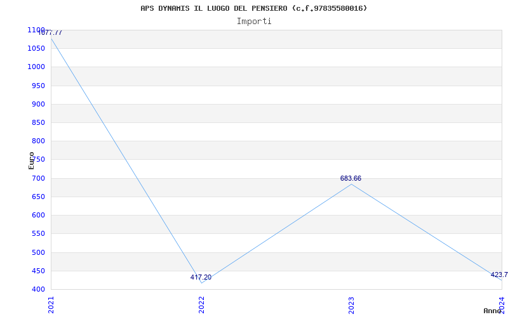
Task: Click the 800 y-axis tick label
Action: tap(38, 141)
